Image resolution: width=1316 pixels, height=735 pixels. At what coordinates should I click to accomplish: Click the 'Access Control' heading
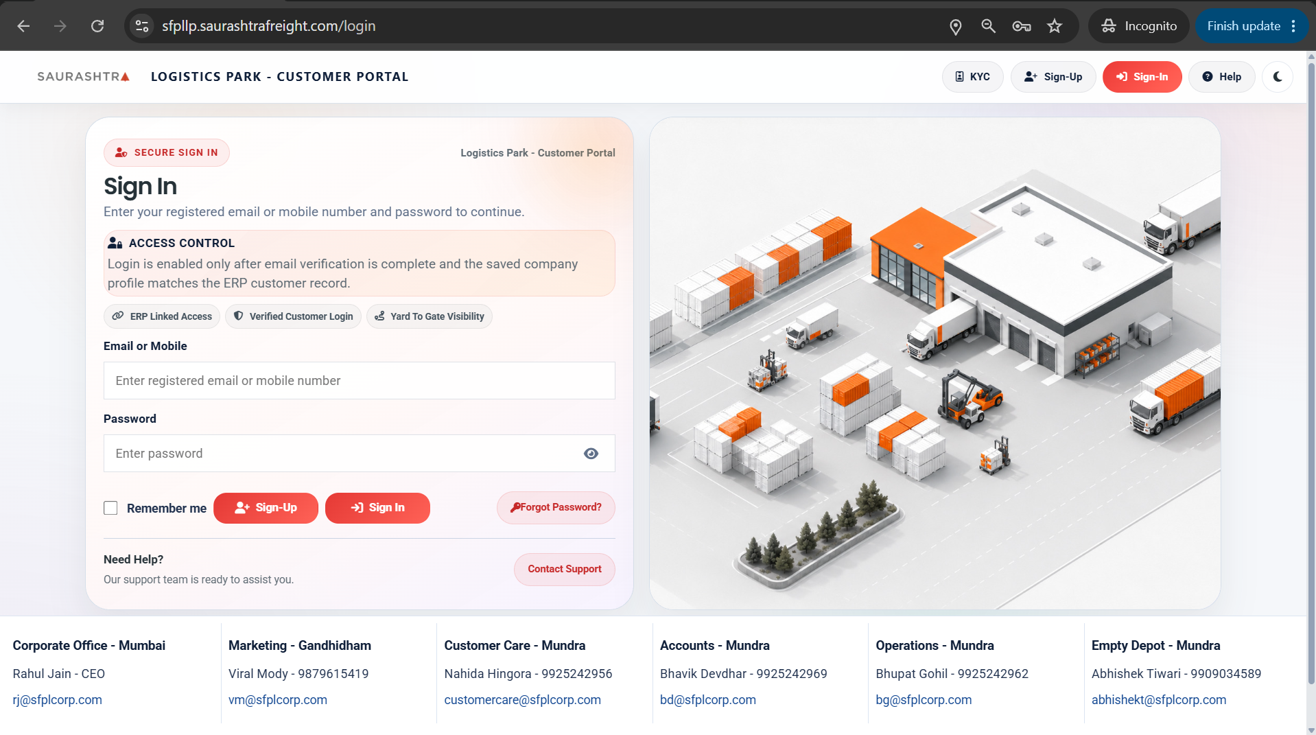coord(182,243)
